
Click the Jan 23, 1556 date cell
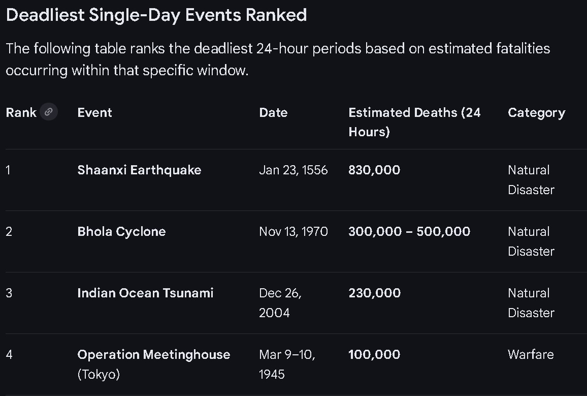[293, 170]
